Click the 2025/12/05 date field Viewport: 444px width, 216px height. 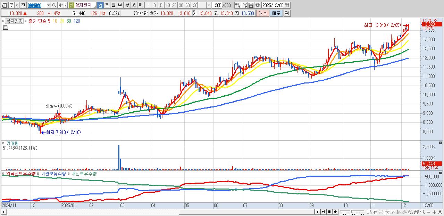click(x=273, y=5)
